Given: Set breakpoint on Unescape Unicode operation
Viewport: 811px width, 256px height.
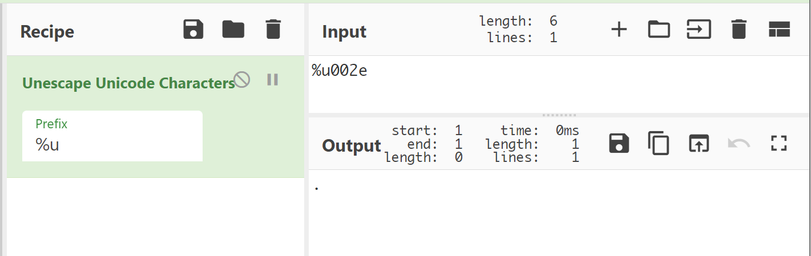Looking at the screenshot, I should tap(272, 80).
